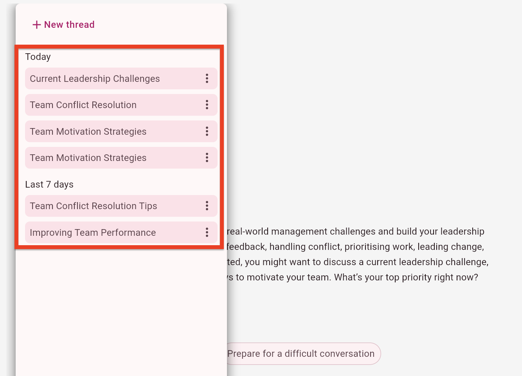Image resolution: width=522 pixels, height=376 pixels.
Task: Show options for Team Conflict Resolution Tips
Action: pos(207,206)
